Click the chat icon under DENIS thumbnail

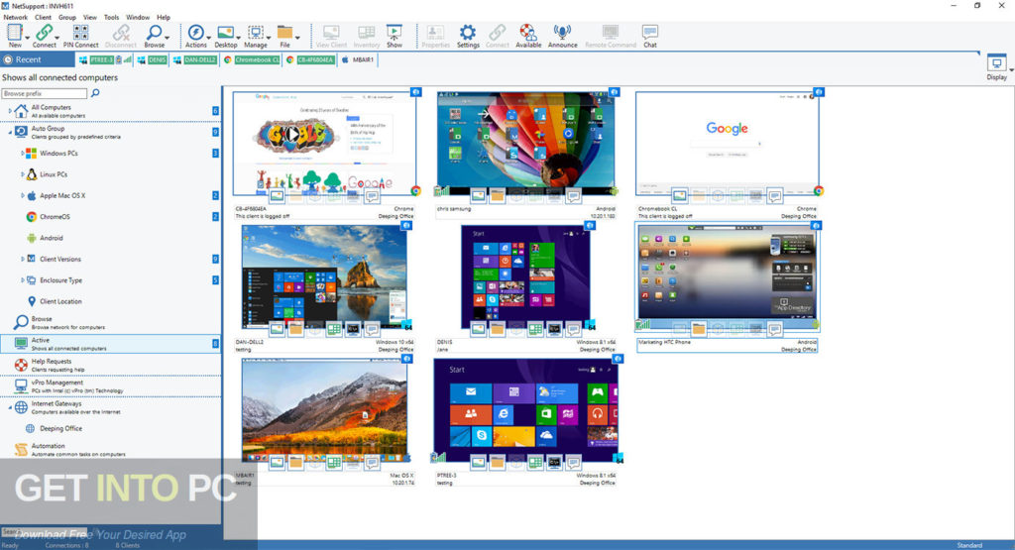[x=573, y=329]
